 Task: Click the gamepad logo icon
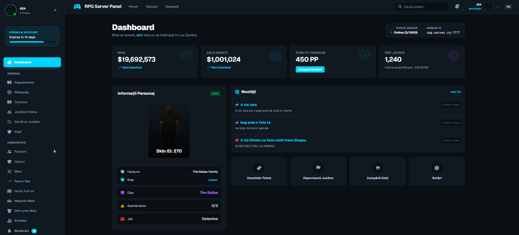pyautogui.click(x=77, y=7)
